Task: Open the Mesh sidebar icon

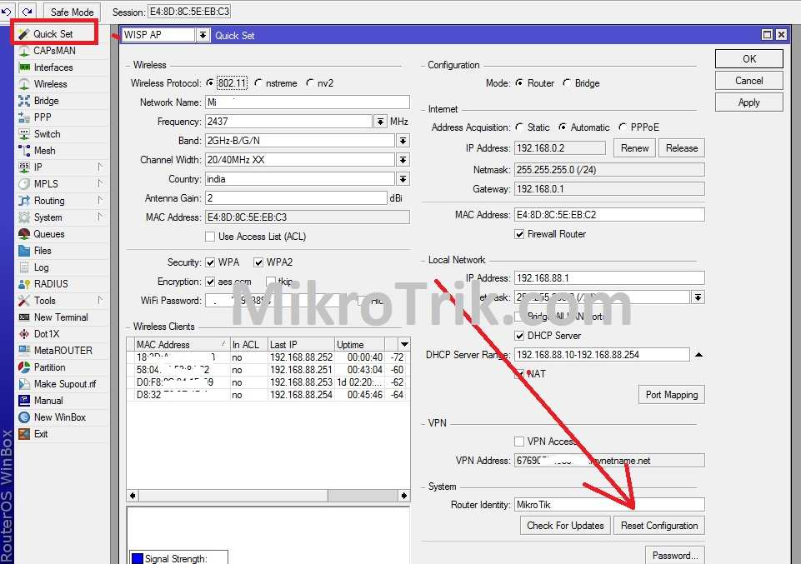Action: [24, 151]
